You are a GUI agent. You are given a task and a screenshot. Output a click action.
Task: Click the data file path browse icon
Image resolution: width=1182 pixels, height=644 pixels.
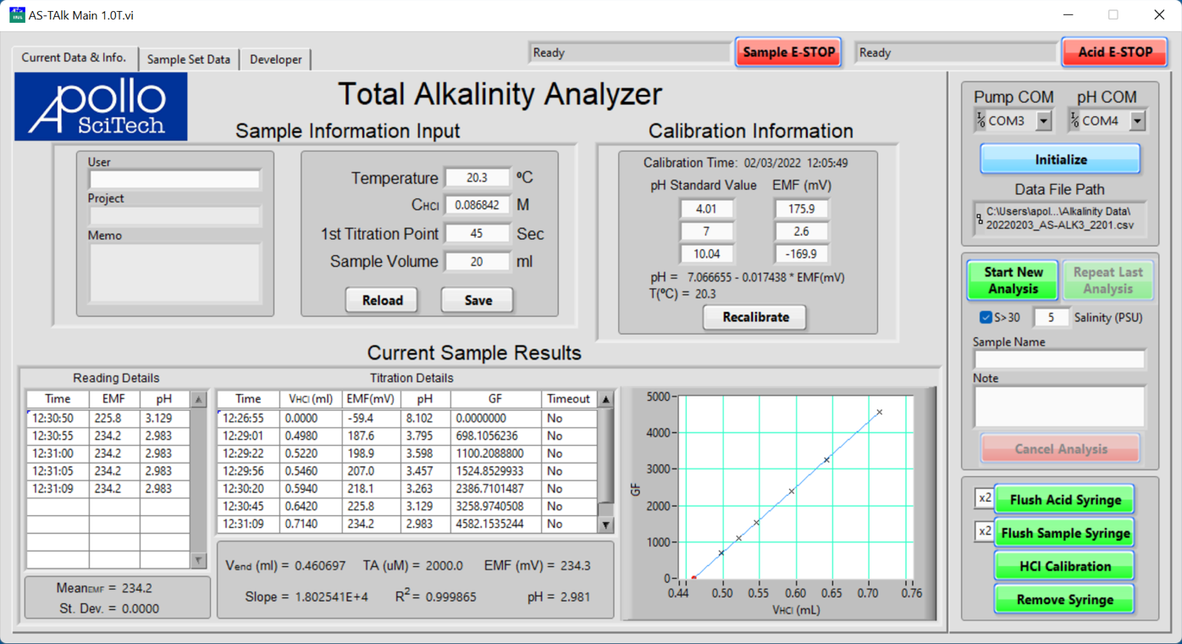[x=980, y=219]
